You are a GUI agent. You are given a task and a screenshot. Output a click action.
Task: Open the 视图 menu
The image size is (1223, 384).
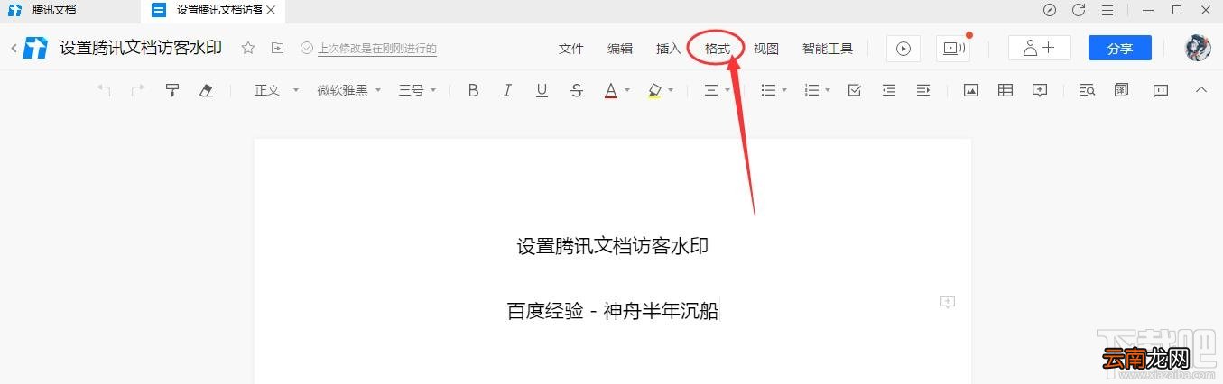click(x=766, y=49)
